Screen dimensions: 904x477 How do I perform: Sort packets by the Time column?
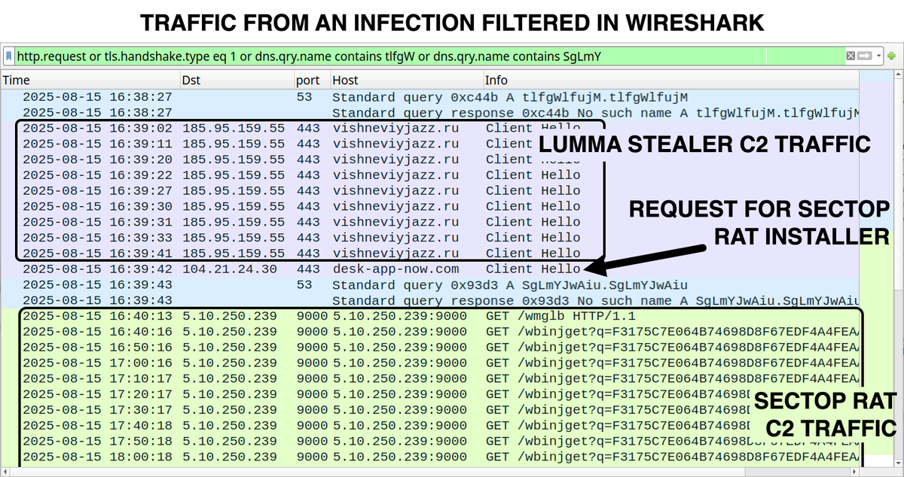pyautogui.click(x=90, y=80)
